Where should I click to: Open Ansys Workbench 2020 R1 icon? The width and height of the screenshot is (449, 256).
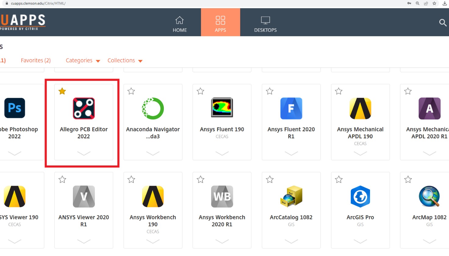[x=222, y=197]
